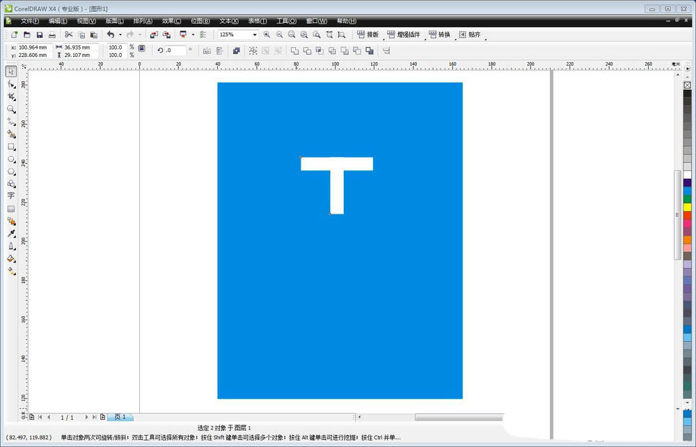Open the 效果(C) menu

[171, 21]
